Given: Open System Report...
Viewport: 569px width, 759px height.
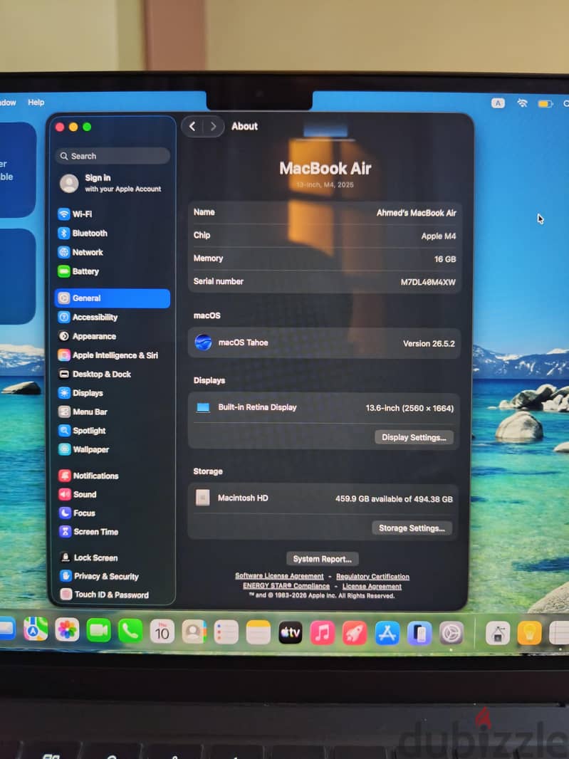Looking at the screenshot, I should point(323,559).
